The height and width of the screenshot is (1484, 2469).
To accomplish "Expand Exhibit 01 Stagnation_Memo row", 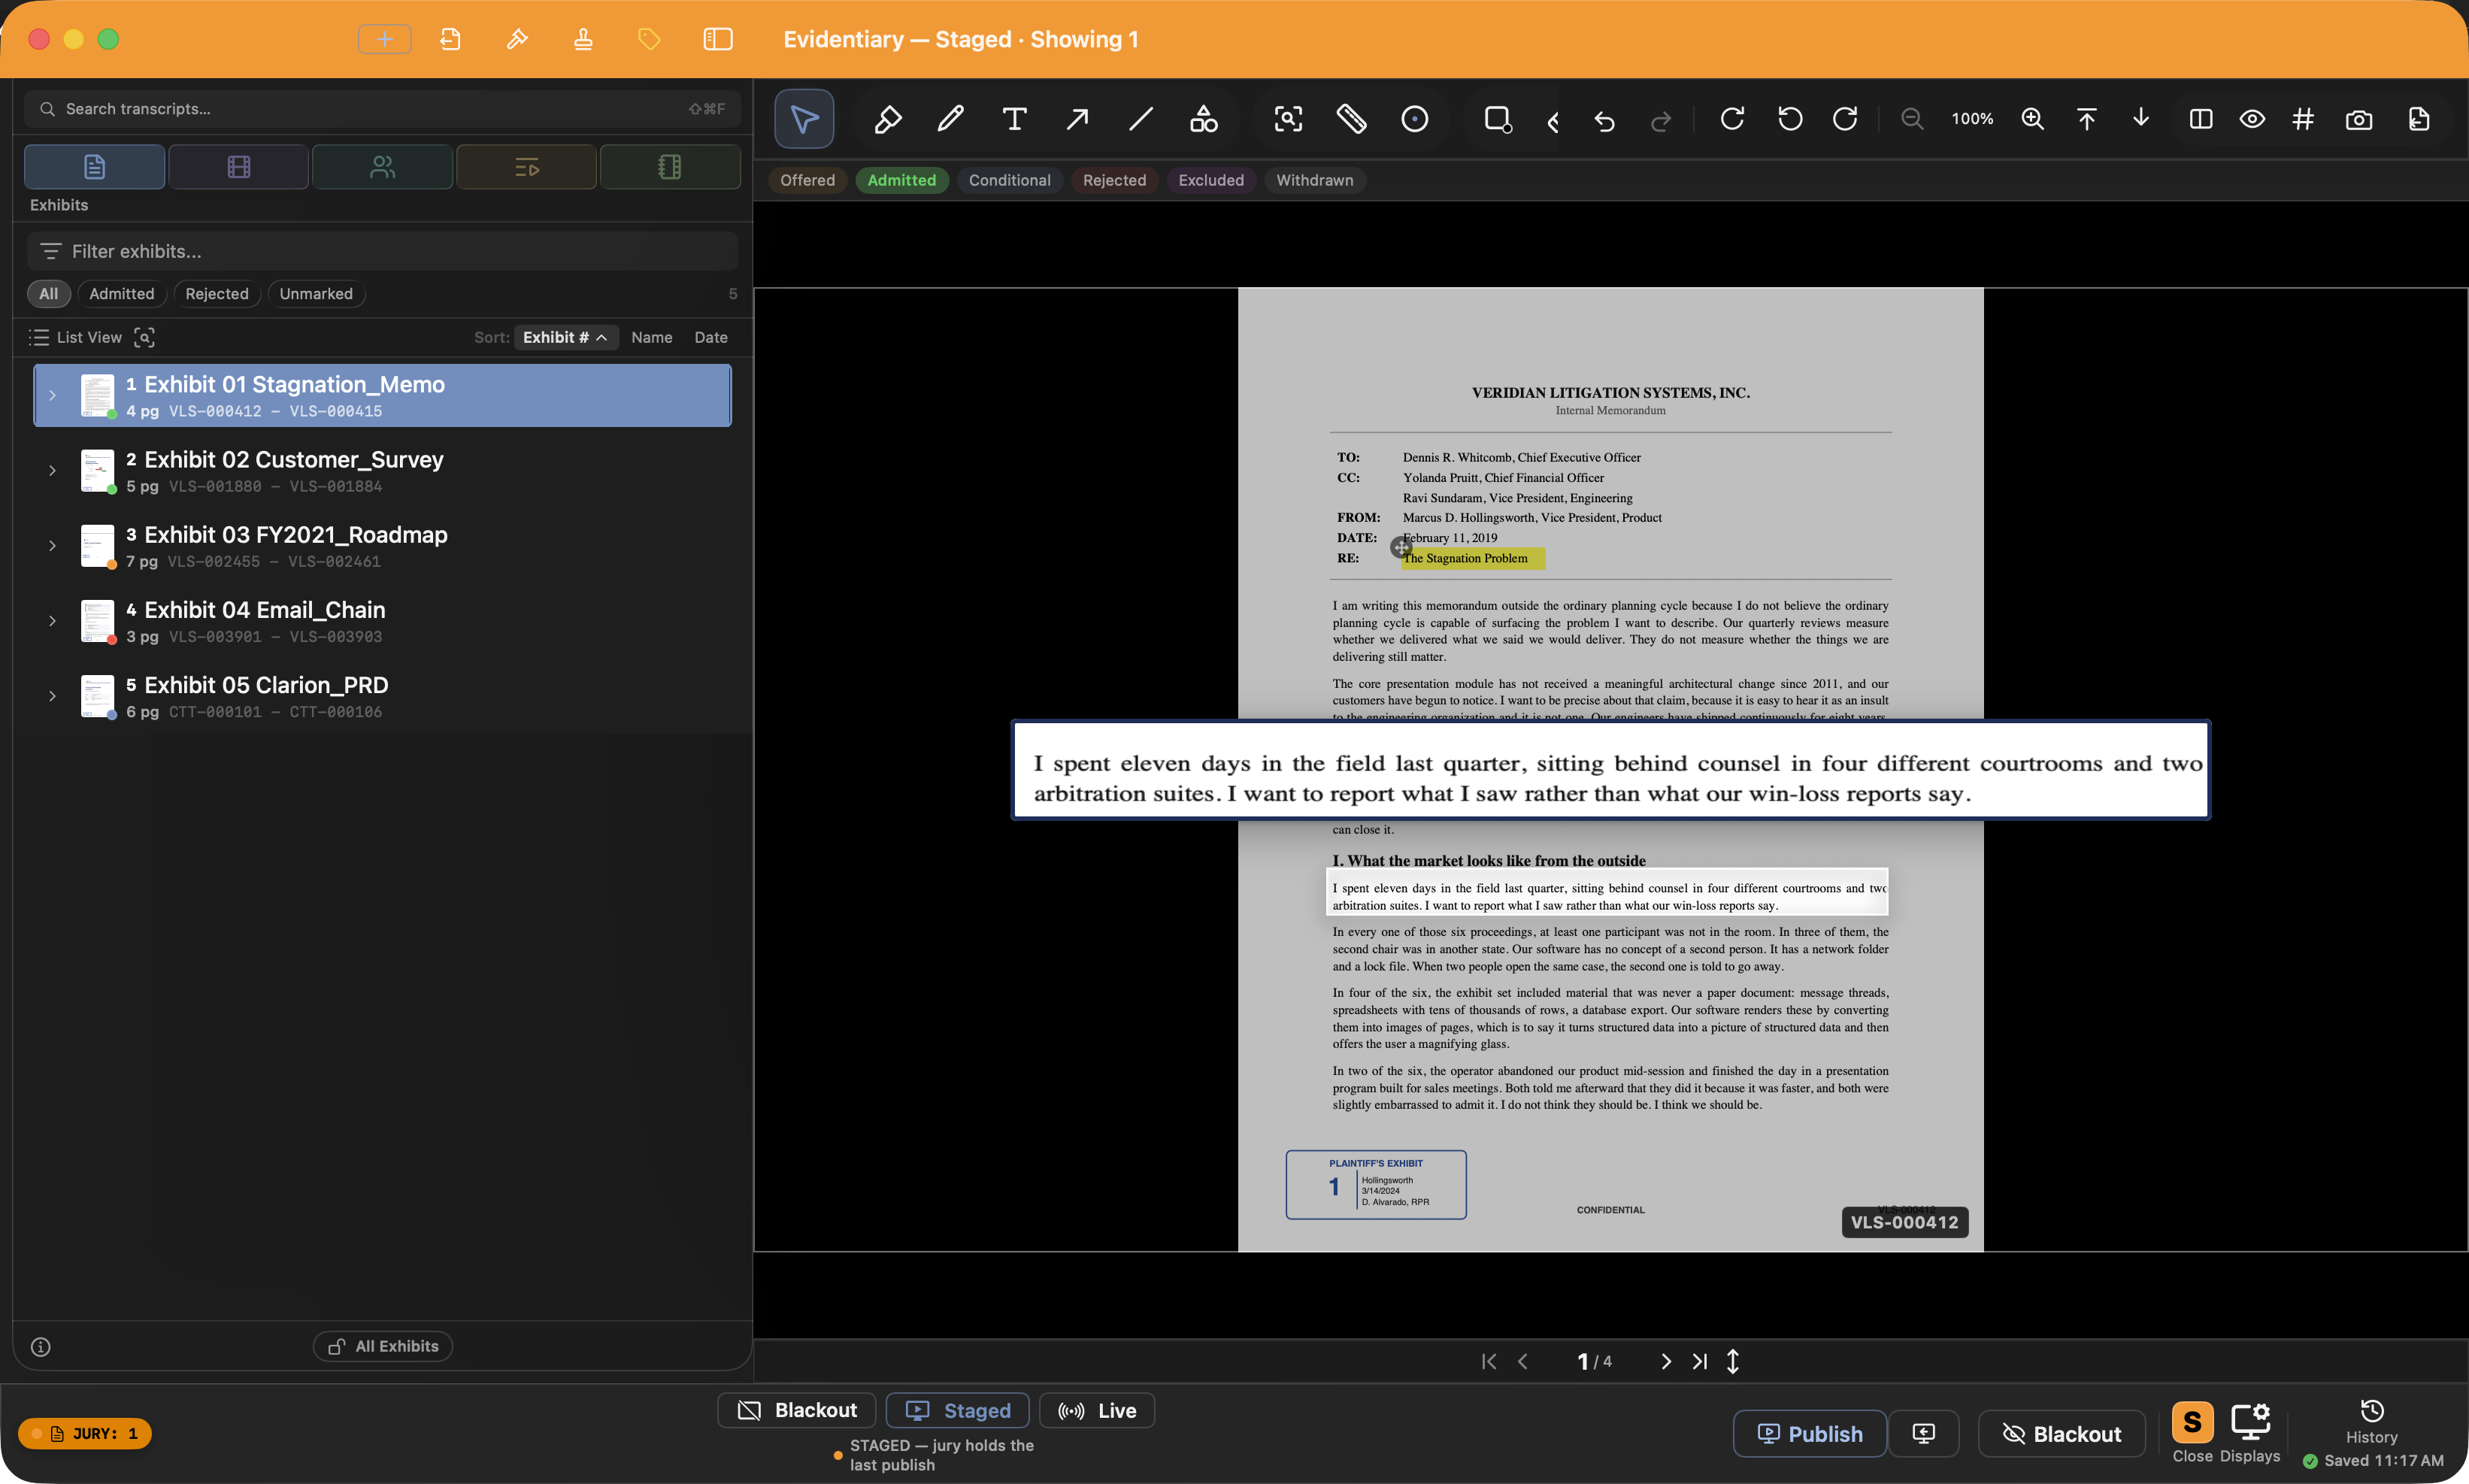I will click(x=52, y=396).
